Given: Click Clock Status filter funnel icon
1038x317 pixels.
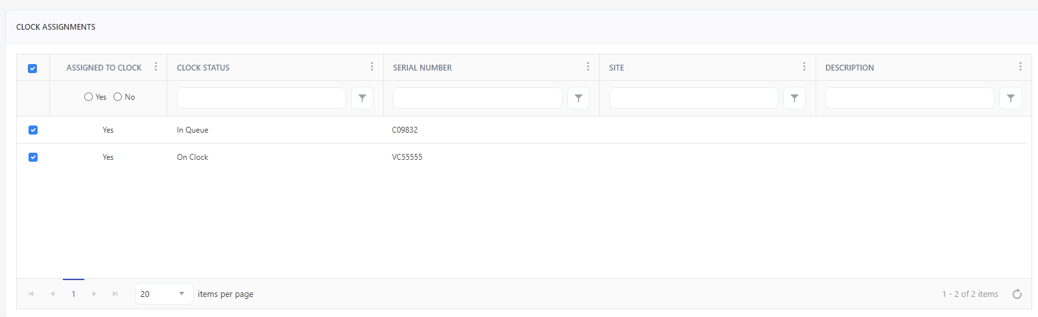Looking at the screenshot, I should [x=362, y=98].
